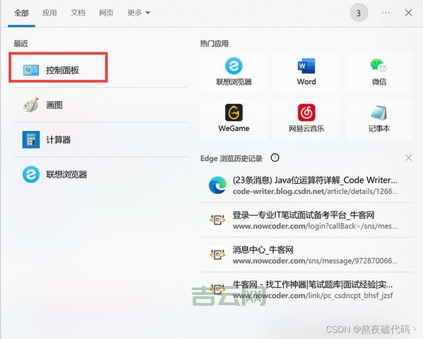Select the 画图 text label
Viewport: 423px width, 339px height.
[54, 104]
